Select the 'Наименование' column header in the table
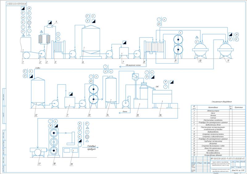247x174 pixels. point(213,108)
